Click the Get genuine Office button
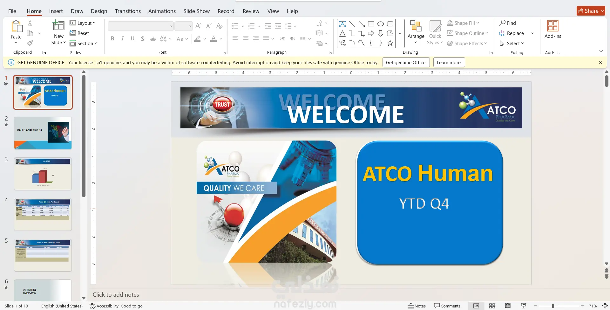Image resolution: width=610 pixels, height=310 pixels. [406, 62]
